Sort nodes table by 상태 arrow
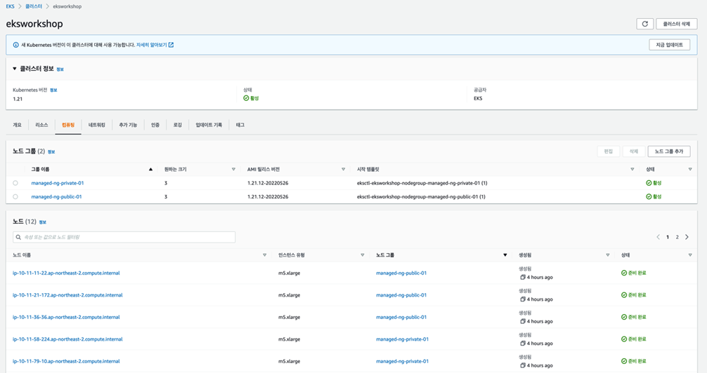 (690, 255)
